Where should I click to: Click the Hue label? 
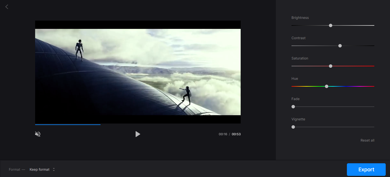295,79
